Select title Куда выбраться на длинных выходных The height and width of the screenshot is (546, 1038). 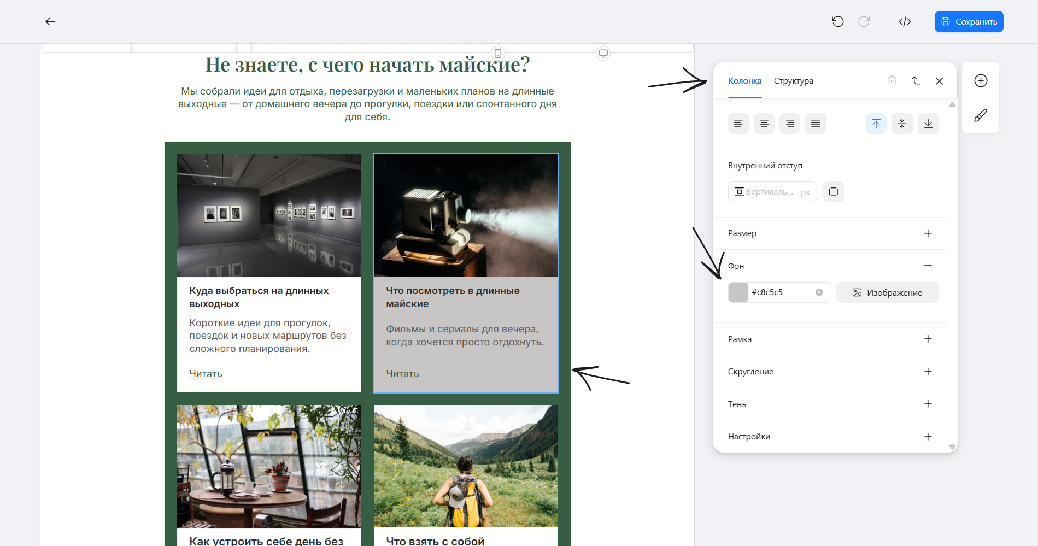[x=259, y=297]
